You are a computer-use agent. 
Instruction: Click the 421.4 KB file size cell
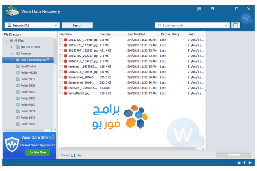[x=105, y=50]
